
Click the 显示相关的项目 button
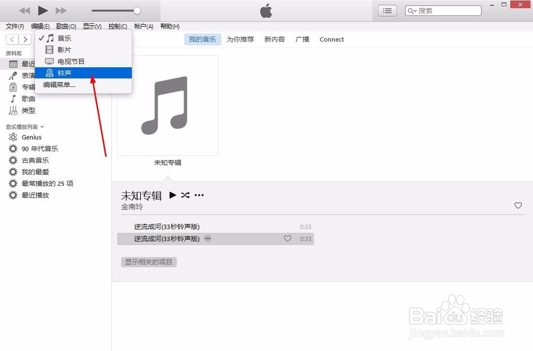148,262
